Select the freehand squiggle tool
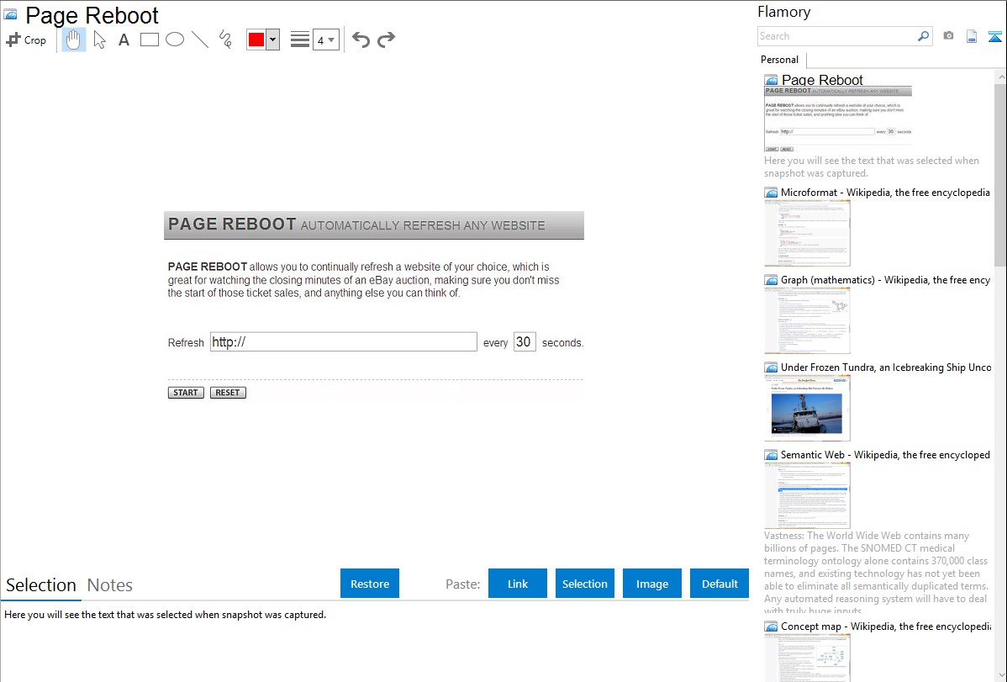 225,40
